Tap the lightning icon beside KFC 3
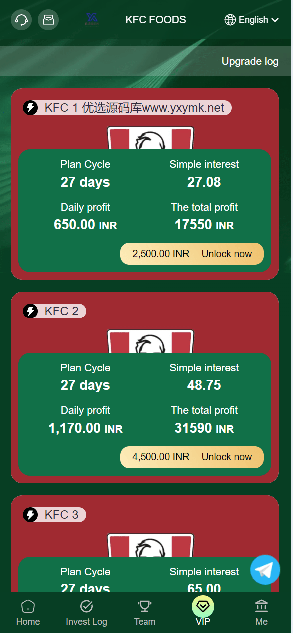Image resolution: width=293 pixels, height=633 pixels. (x=30, y=515)
